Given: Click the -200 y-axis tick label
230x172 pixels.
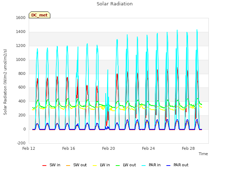Looking at the screenshot, I should click(21, 143).
